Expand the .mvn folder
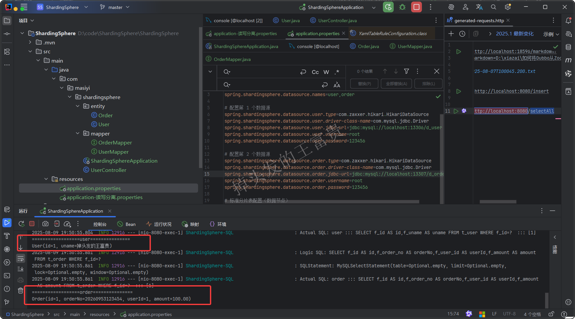The width and height of the screenshot is (575, 319). click(x=30, y=42)
